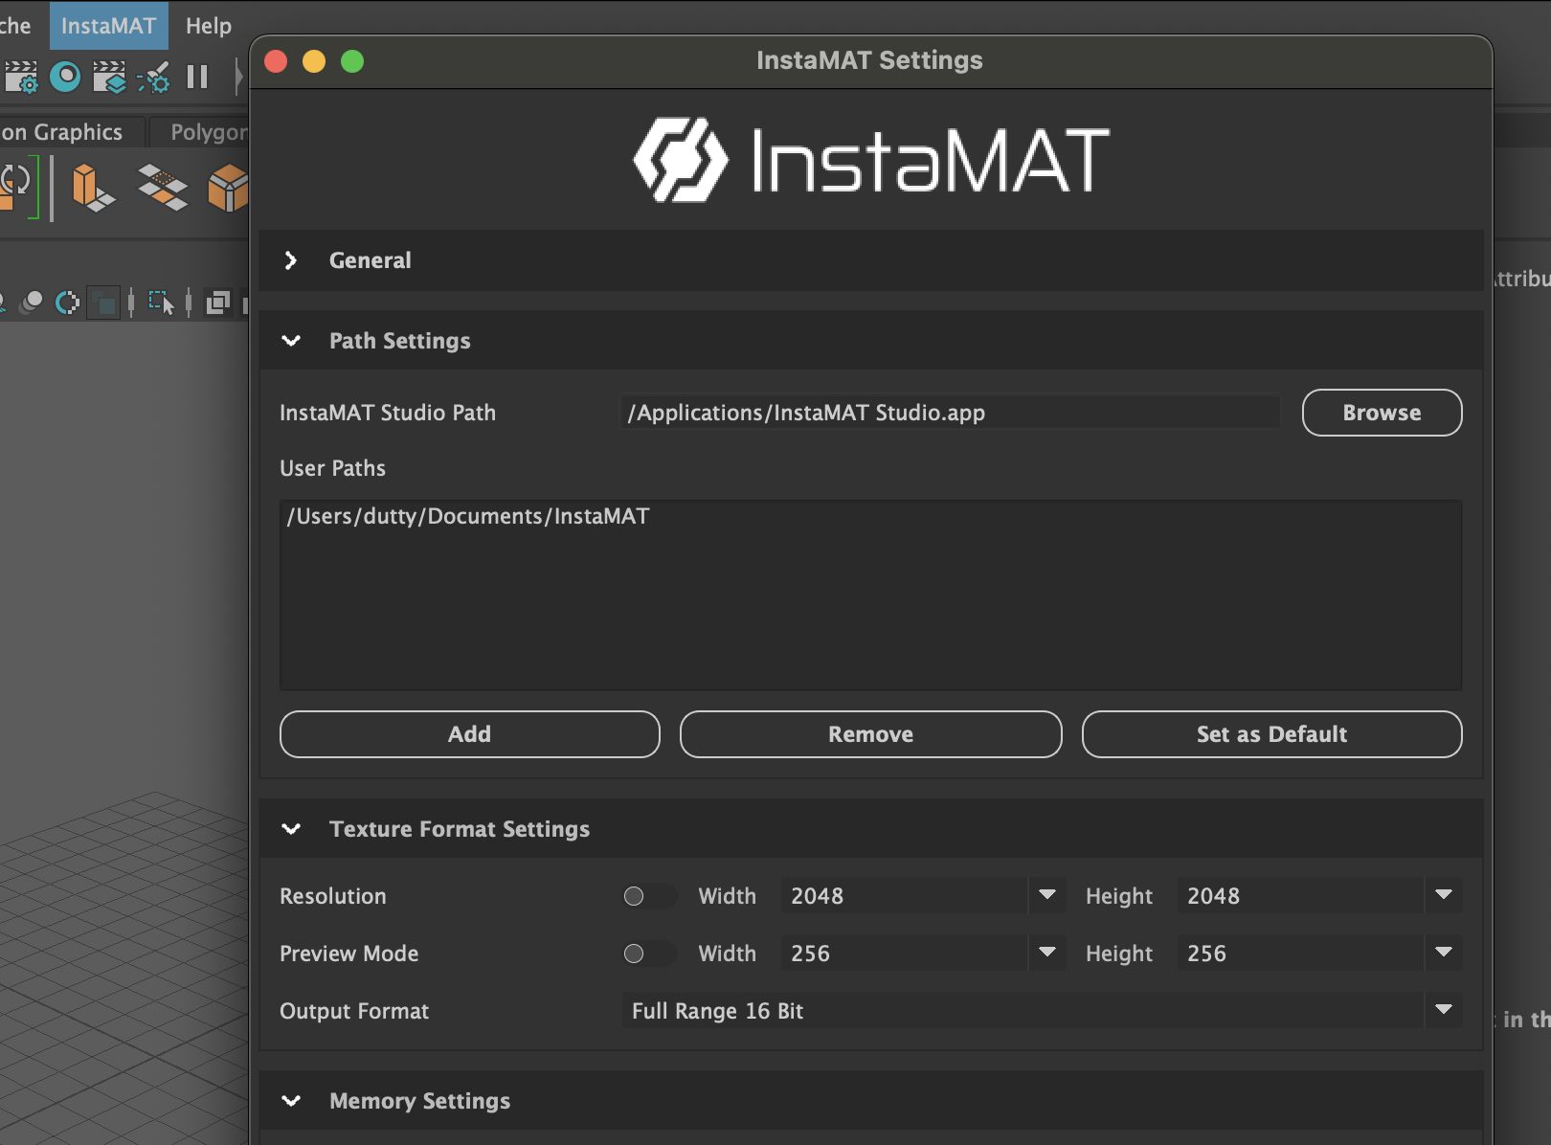Toggle the Resolution lock switch
Viewport: 1551px width, 1145px height.
(x=649, y=896)
